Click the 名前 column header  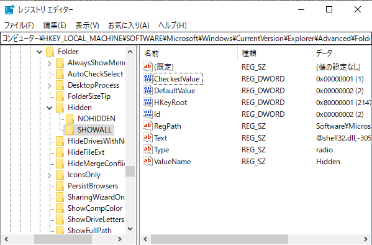click(x=189, y=53)
